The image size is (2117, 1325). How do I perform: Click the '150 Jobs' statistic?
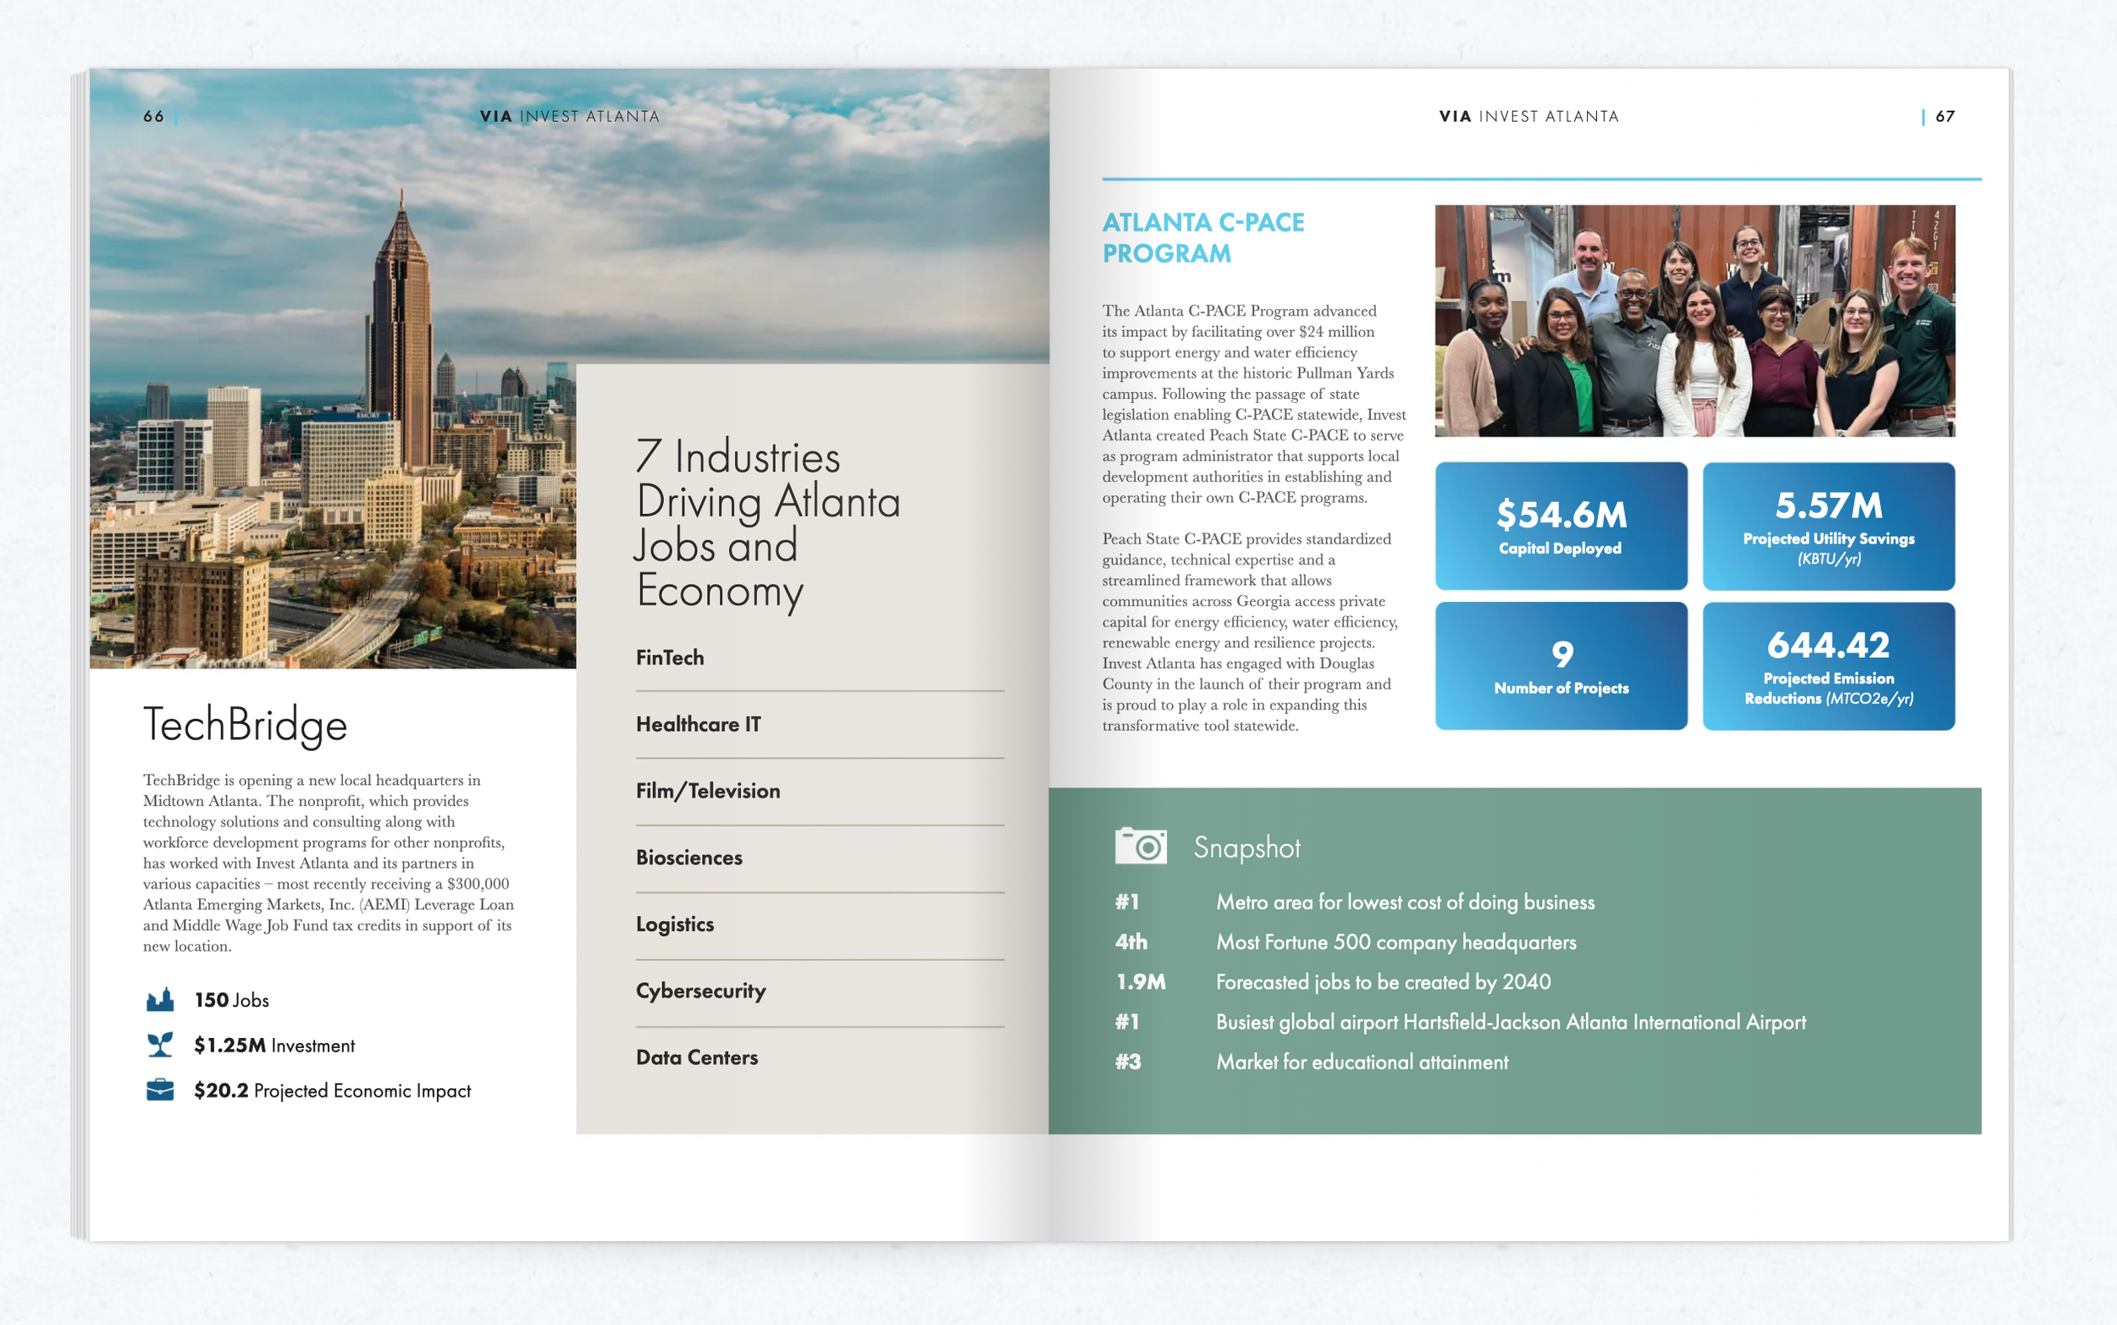(x=231, y=1000)
